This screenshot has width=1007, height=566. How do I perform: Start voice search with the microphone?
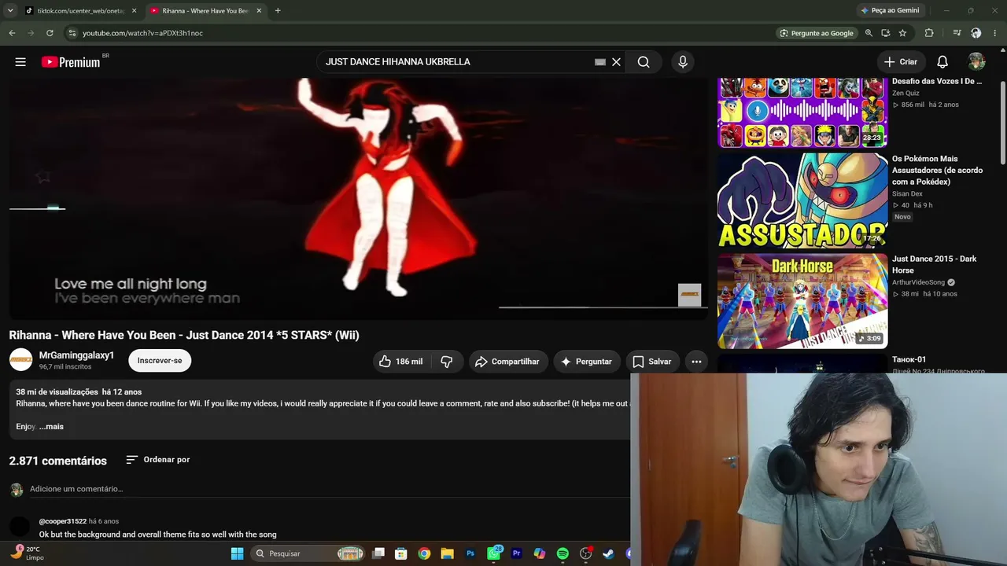coord(682,62)
